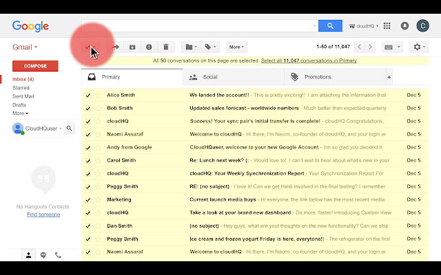The image size is (441, 275).
Task: Select all 11,047 conversations in Primary
Action: coord(309,60)
